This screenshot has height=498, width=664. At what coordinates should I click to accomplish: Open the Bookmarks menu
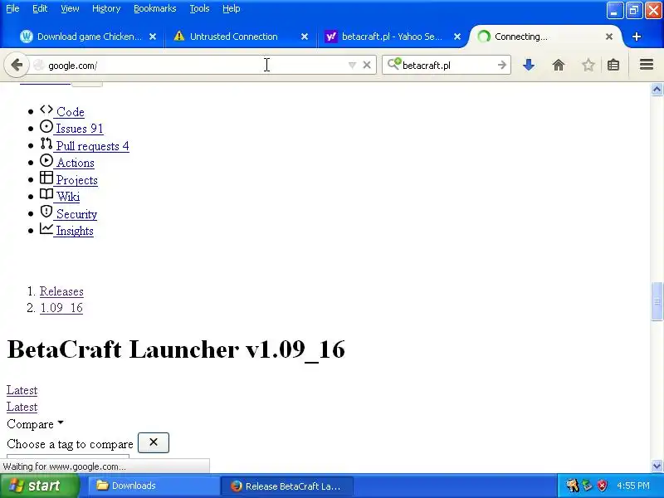(x=155, y=8)
